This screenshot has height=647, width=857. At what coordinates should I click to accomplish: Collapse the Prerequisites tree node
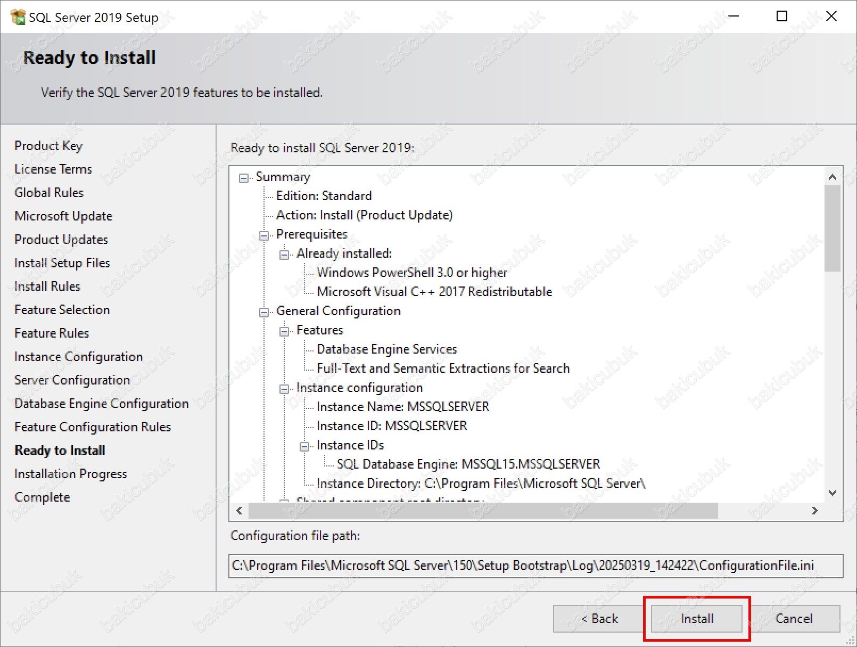click(264, 235)
